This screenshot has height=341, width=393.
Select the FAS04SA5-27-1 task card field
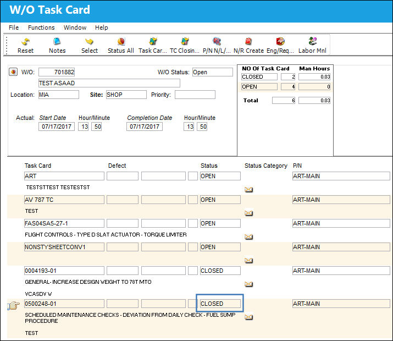(64, 223)
